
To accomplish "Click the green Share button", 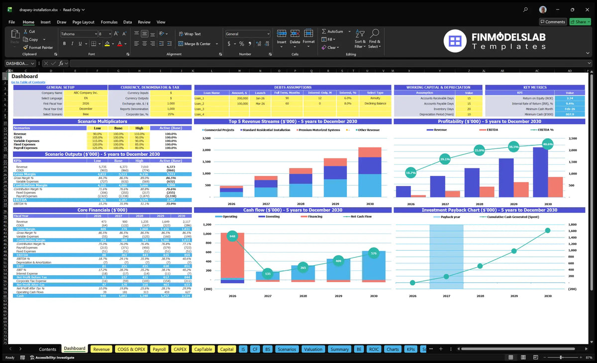I will click(580, 21).
